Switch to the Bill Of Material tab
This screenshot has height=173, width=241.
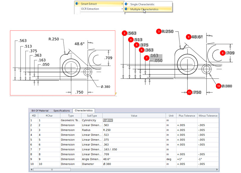pos(40,110)
